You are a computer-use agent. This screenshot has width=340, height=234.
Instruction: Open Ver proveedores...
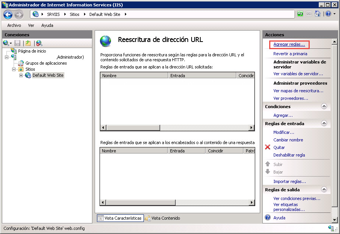pos(290,98)
